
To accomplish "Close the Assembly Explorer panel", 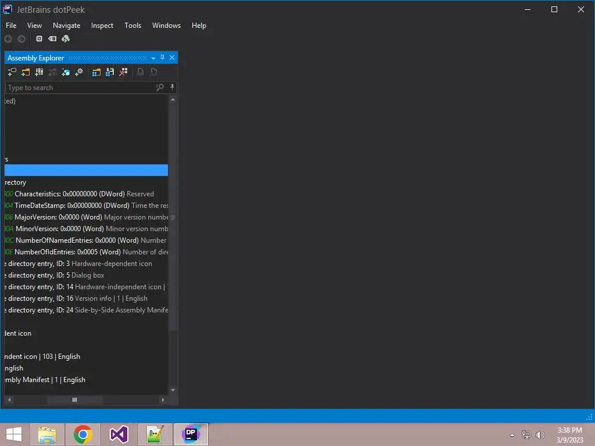I will tap(172, 57).
